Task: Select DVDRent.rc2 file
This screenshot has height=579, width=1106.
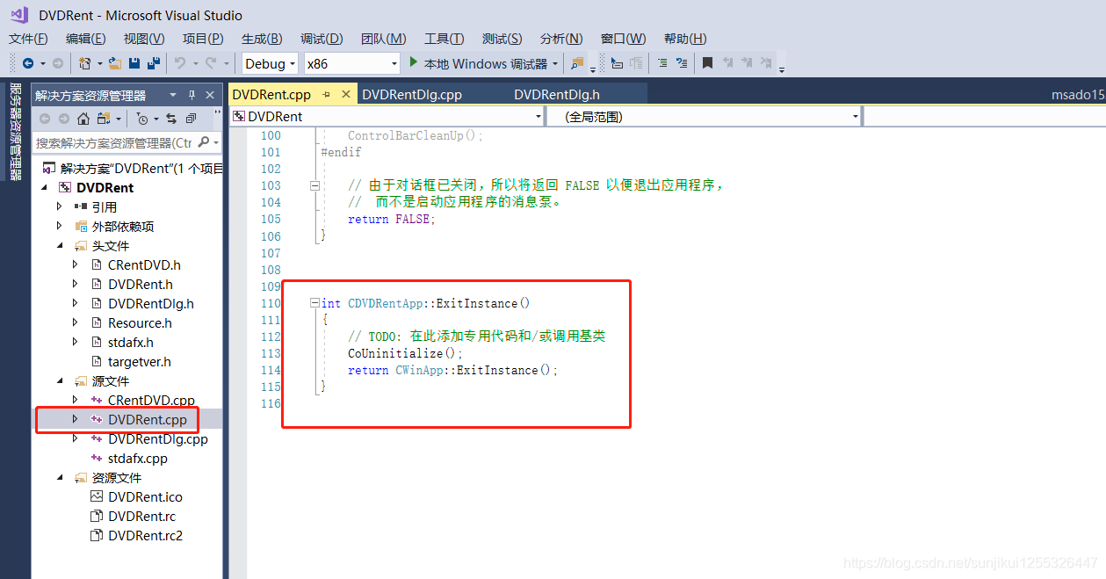Action: [x=145, y=535]
